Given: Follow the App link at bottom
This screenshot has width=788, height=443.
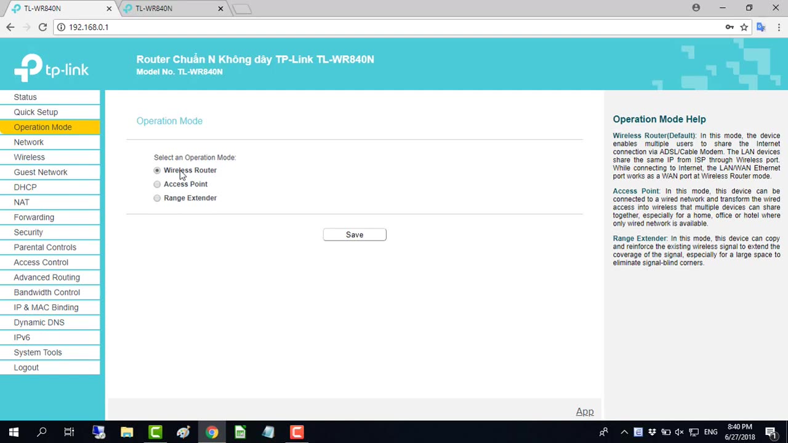Looking at the screenshot, I should pyautogui.click(x=585, y=412).
